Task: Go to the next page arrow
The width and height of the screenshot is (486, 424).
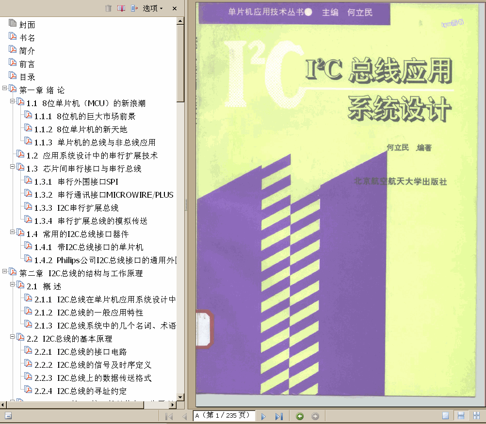Action: tap(263, 416)
